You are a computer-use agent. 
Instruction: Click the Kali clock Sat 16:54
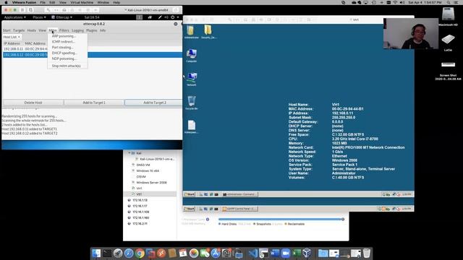pyautogui.click(x=92, y=17)
